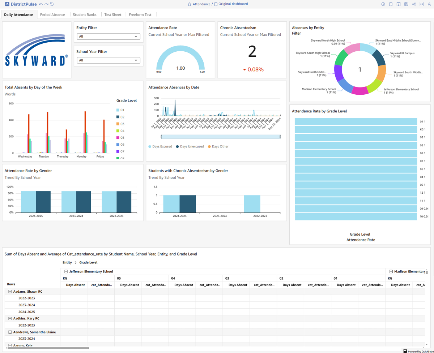The height and width of the screenshot is (353, 434).
Task: Open the bookmarks panel from toolbar
Action: click(x=391, y=4)
